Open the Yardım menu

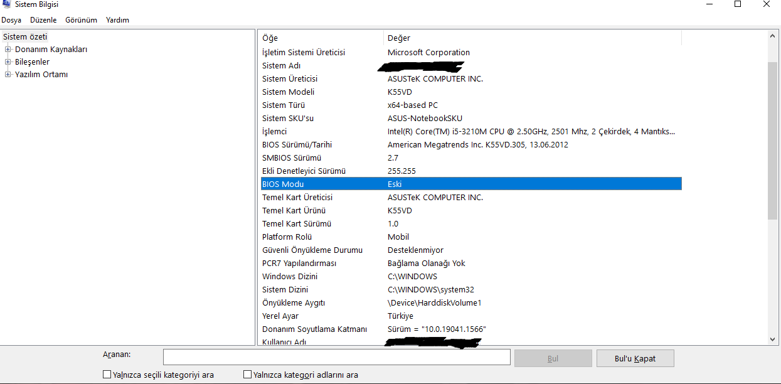[117, 20]
